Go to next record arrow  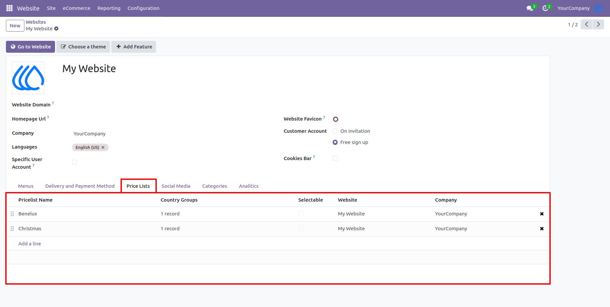(598, 24)
